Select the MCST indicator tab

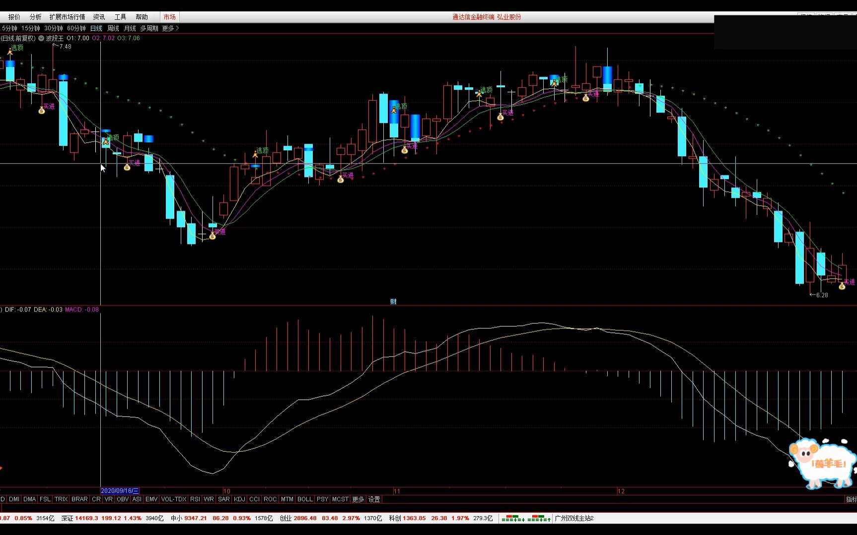(x=340, y=499)
